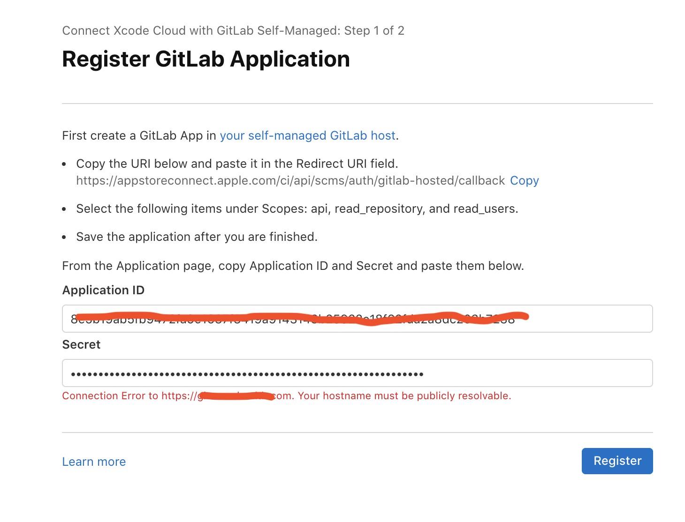Click the Scopes instruction bullet text

coord(297,209)
